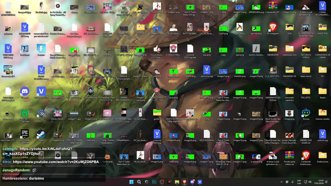Screen dimensions: 331x186
Task: Select the CURIMOMOS DE UMAD folder
Action: click(x=322, y=51)
